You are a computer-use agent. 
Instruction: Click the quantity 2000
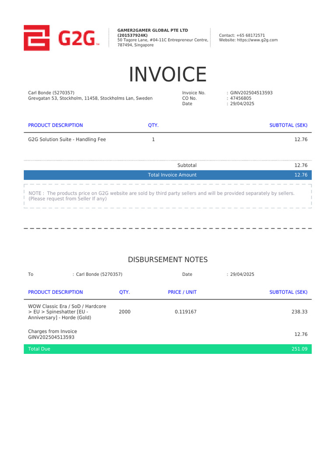[x=125, y=312]
